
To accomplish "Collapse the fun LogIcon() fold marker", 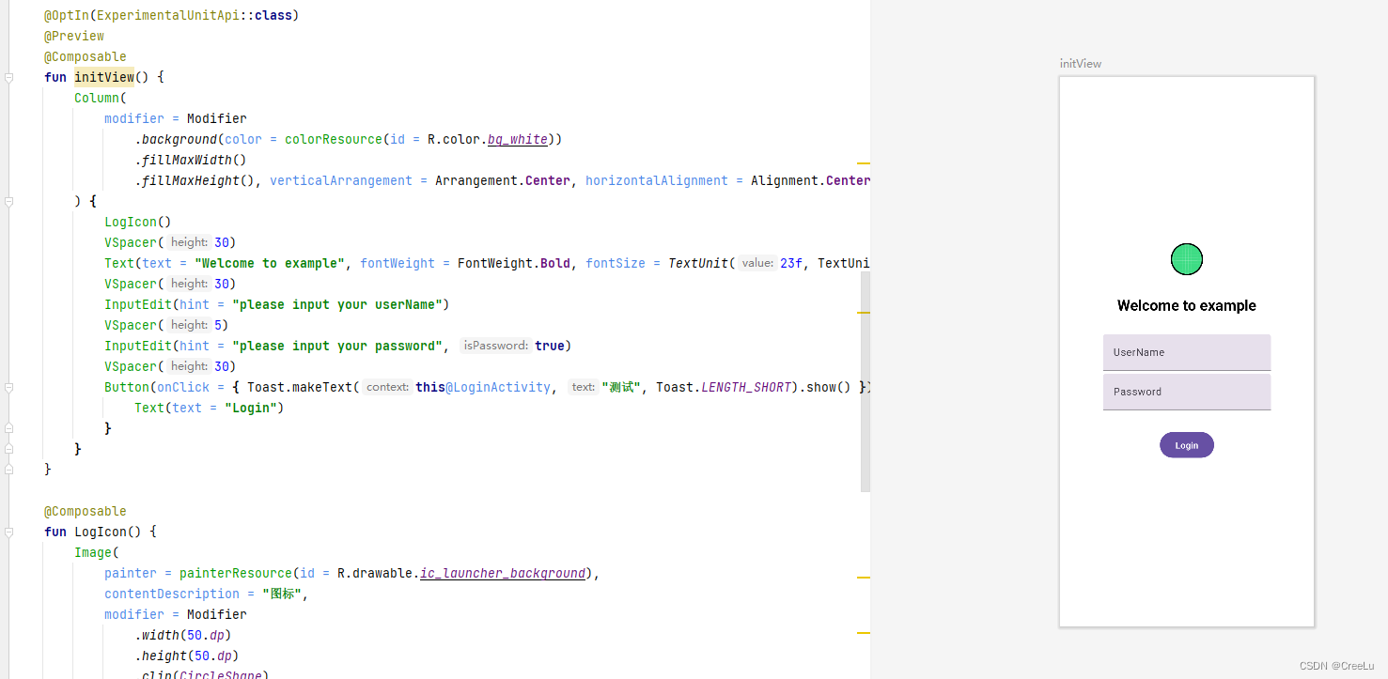I will 8,532.
